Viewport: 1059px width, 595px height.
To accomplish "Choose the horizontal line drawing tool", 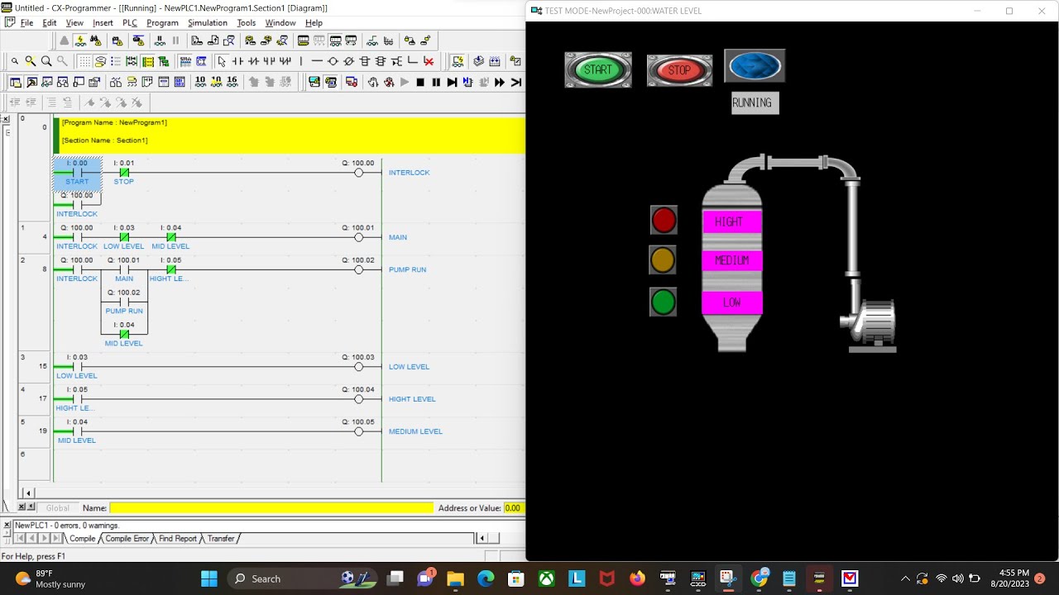I will (317, 61).
